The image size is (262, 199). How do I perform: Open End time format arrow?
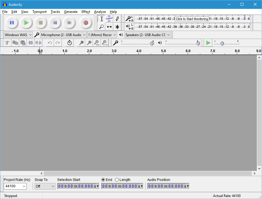[x=142, y=186]
